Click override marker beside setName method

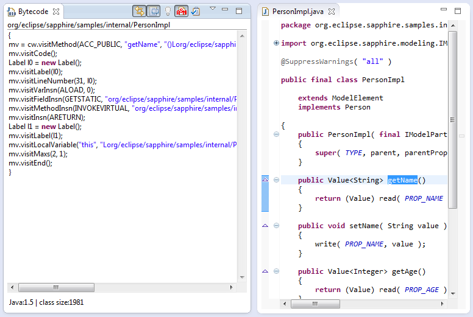tap(265, 226)
